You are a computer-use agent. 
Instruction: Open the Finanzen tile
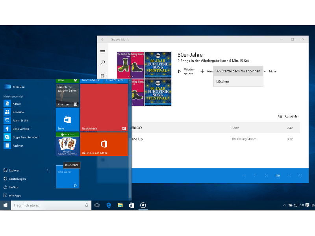67,95
